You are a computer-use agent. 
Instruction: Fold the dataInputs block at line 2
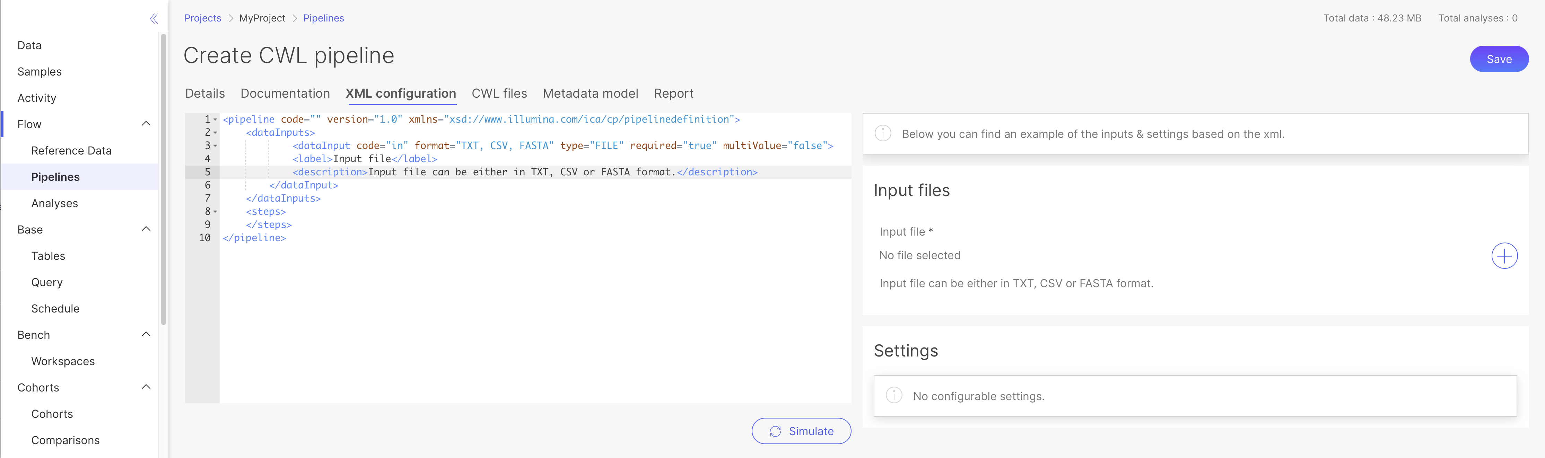coord(215,132)
